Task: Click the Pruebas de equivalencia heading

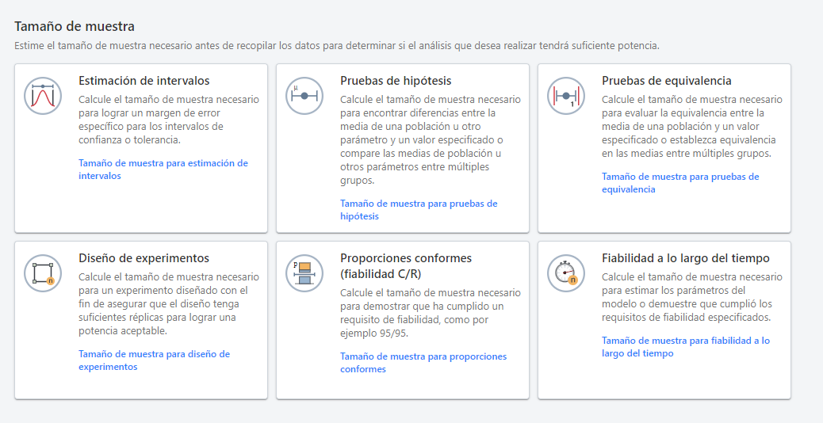Action: tap(666, 81)
